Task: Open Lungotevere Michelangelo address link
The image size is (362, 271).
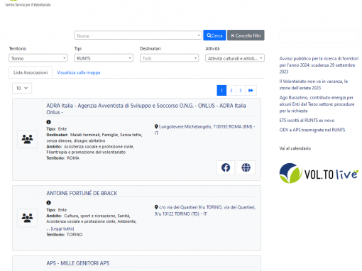Action: pos(205,130)
